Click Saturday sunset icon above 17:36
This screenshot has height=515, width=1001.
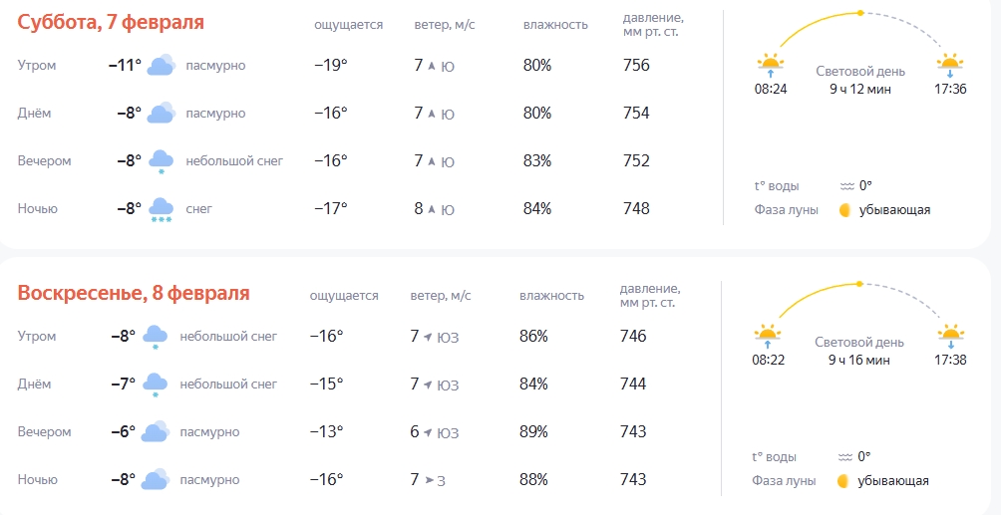click(950, 66)
